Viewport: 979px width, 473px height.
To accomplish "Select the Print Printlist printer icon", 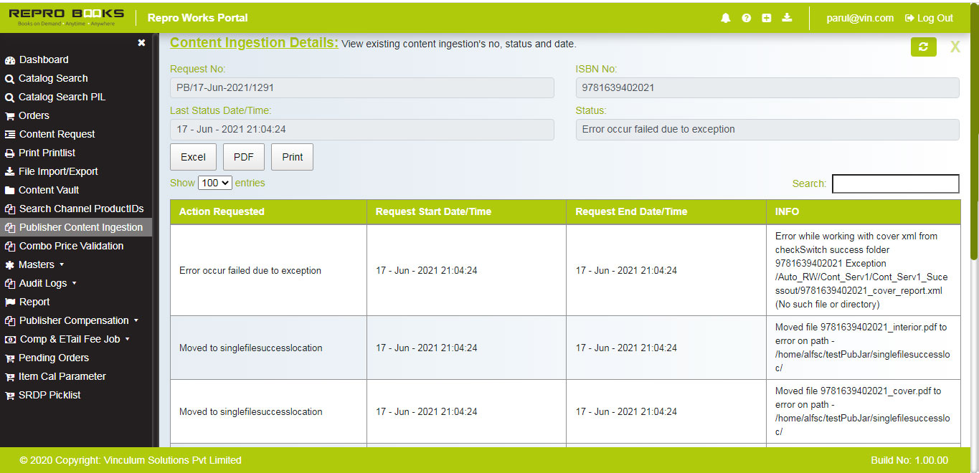I will tap(9, 153).
